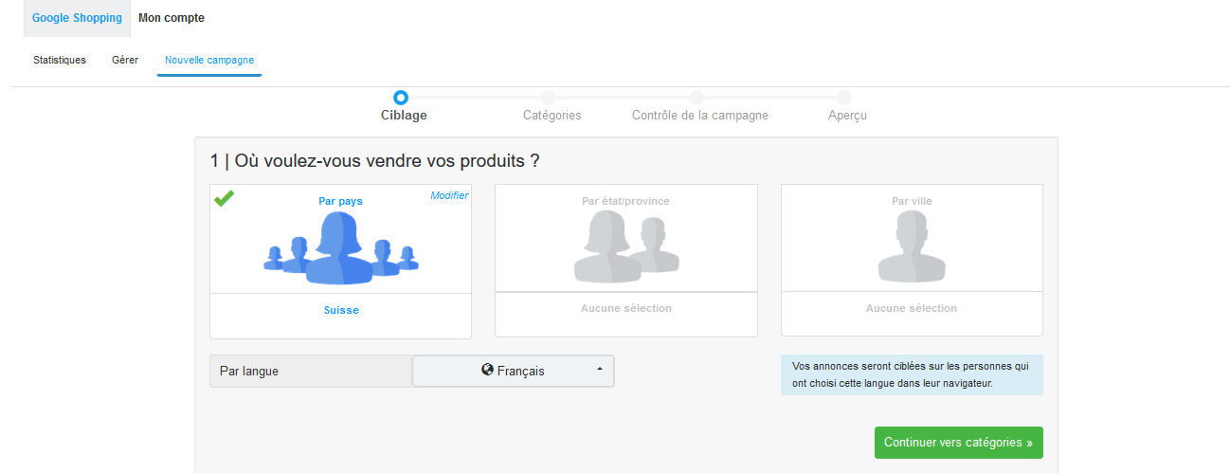This screenshot has height=473, width=1230.
Task: Click the Contrôle de la campagne step circle
Action: [x=696, y=97]
